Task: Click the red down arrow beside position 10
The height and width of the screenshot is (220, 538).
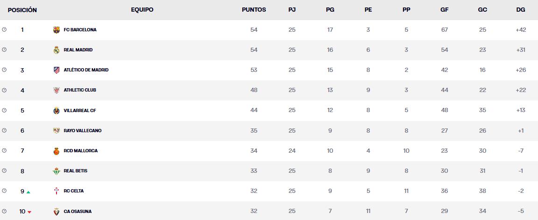Action: pos(29,212)
